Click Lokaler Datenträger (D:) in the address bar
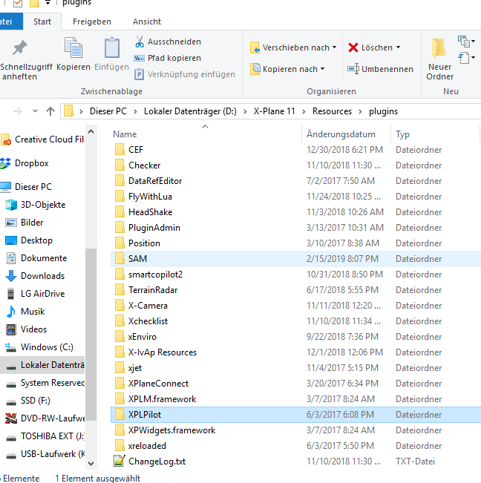The image size is (481, 483). (x=190, y=111)
